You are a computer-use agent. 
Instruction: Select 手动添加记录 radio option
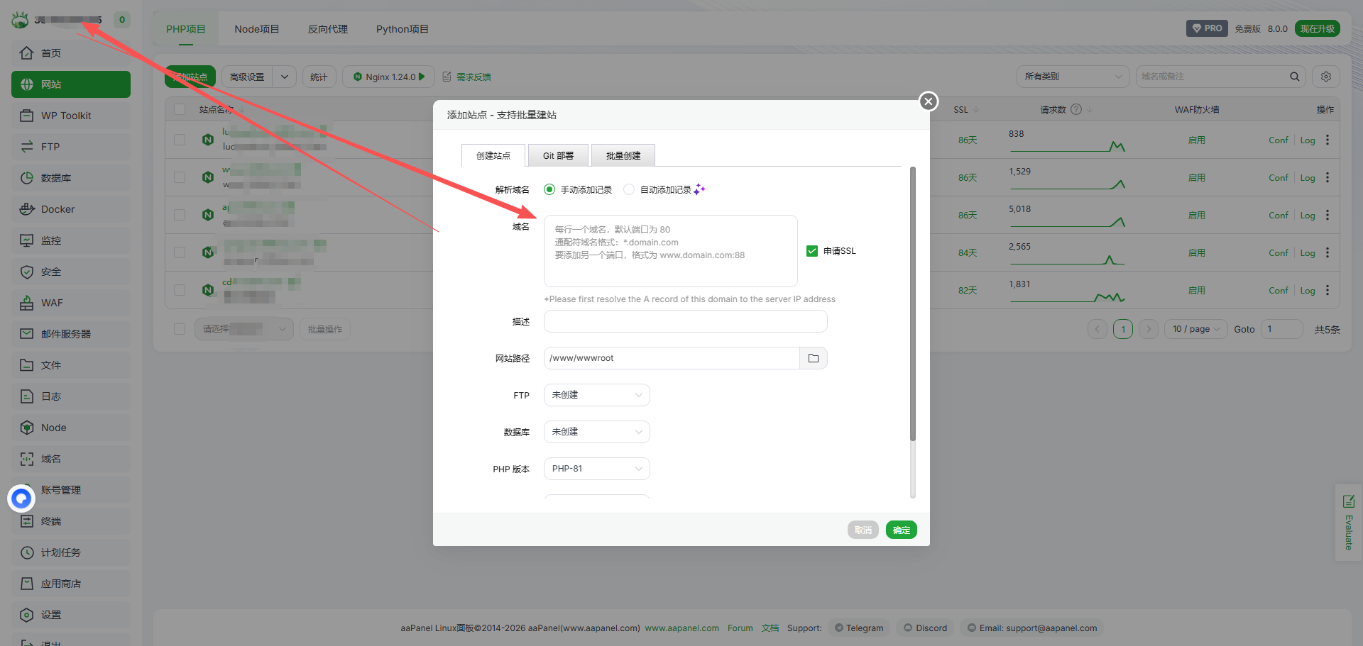coord(549,189)
